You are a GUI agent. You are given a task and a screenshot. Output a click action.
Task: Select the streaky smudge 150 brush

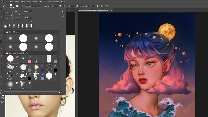click(x=25, y=85)
